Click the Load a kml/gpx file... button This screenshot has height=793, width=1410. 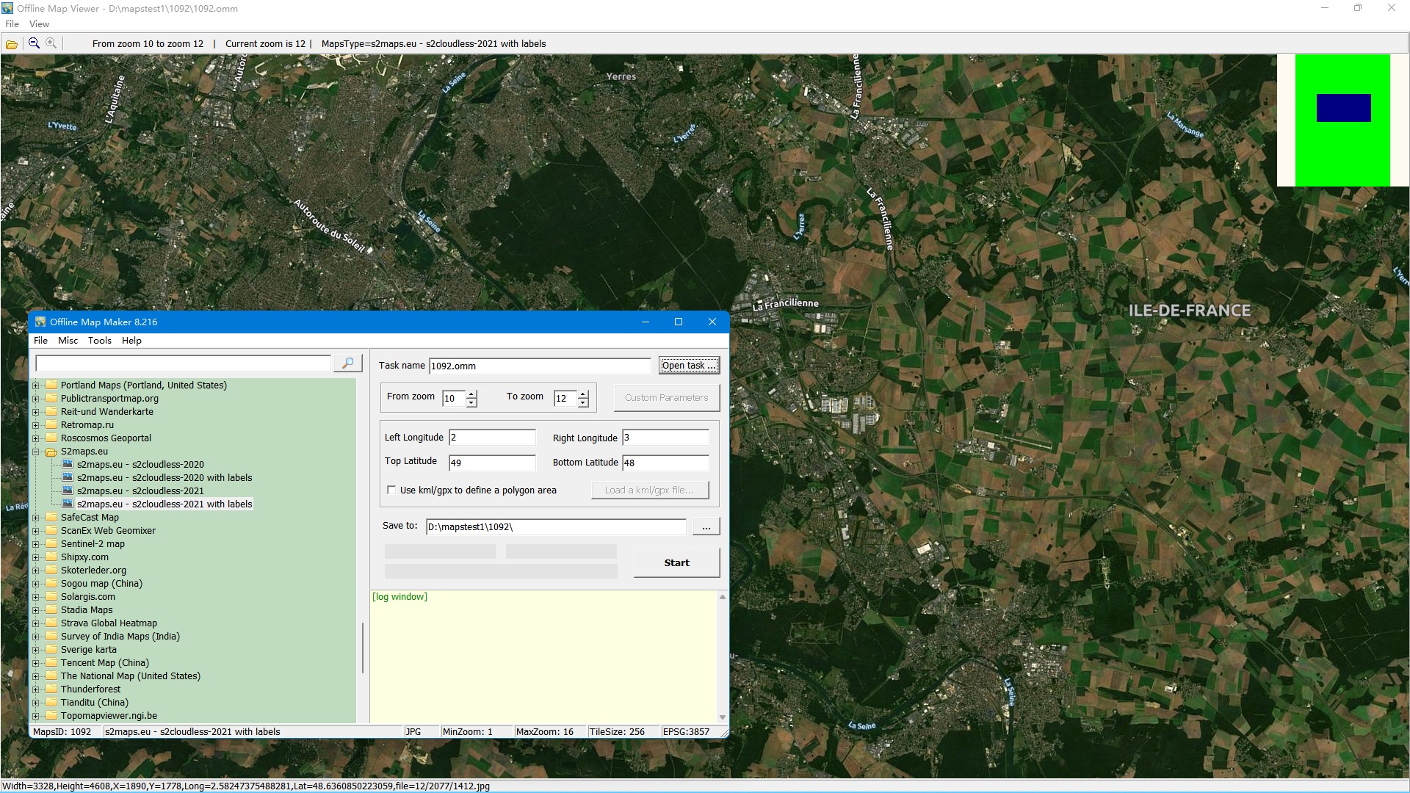pyautogui.click(x=650, y=490)
